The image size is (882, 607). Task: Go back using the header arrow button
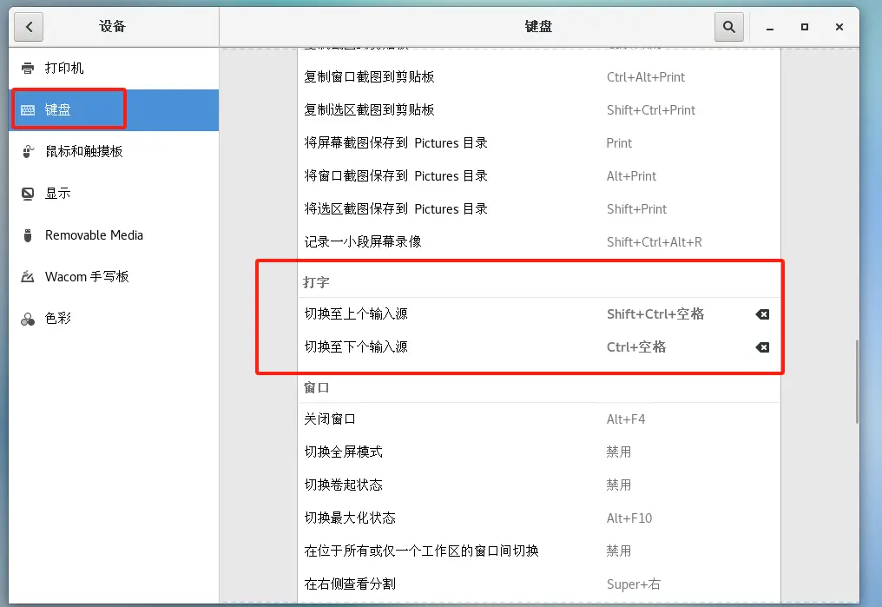click(29, 26)
